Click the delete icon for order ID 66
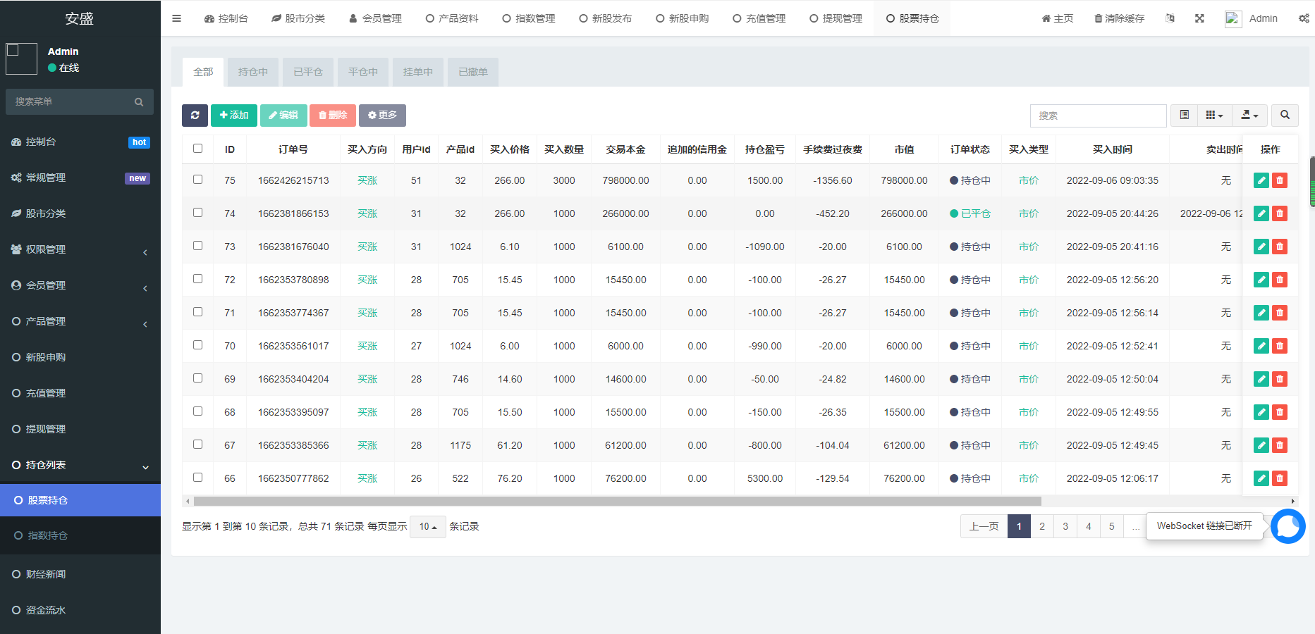The image size is (1315, 634). (x=1280, y=478)
